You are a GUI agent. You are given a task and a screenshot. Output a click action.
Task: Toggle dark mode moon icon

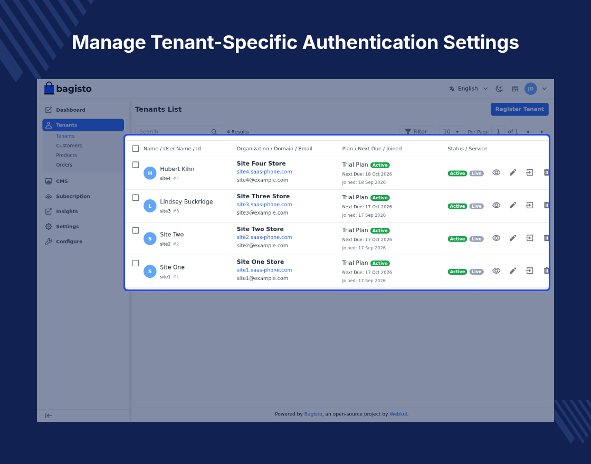click(x=499, y=89)
